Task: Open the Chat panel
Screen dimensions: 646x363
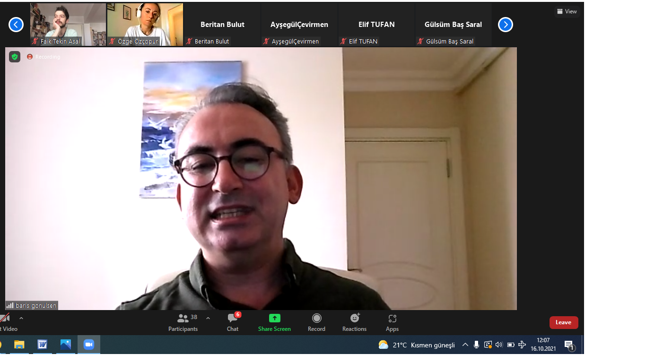Action: 232,322
